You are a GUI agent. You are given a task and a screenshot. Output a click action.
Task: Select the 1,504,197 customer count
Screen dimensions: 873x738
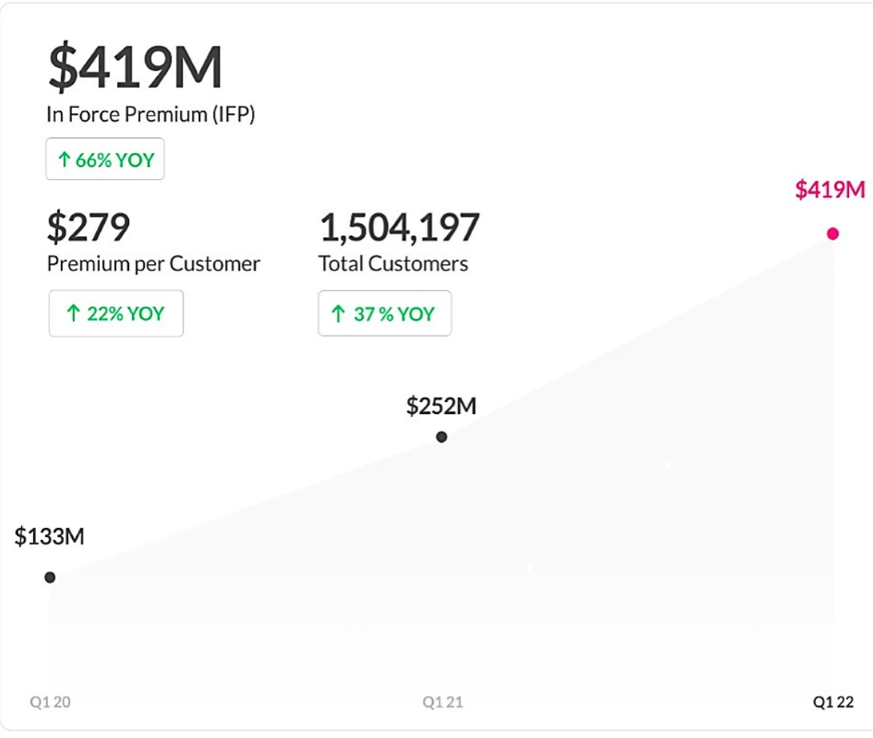pyautogui.click(x=400, y=227)
